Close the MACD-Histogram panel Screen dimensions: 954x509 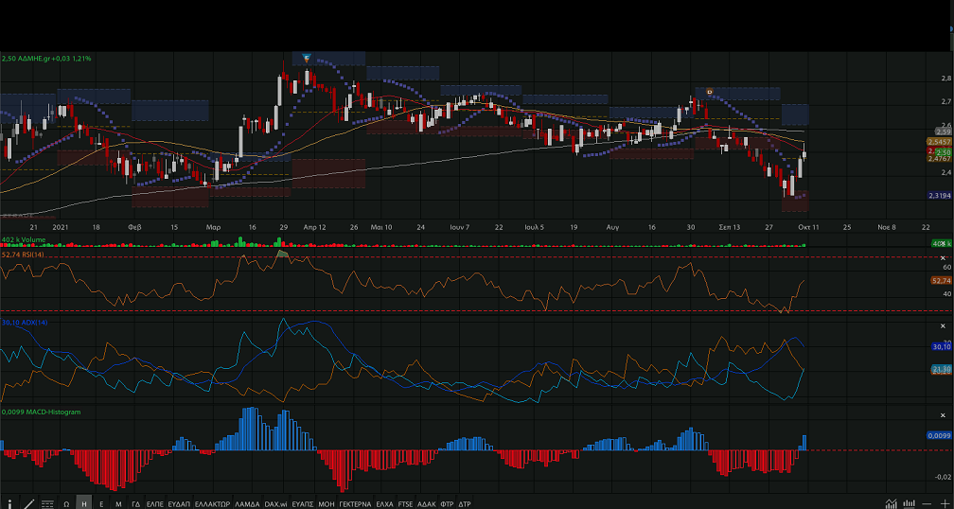[x=943, y=414]
